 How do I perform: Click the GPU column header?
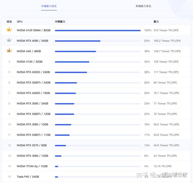coord(20,22)
